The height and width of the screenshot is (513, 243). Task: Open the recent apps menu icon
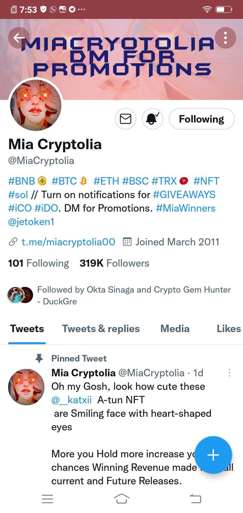pos(47,498)
